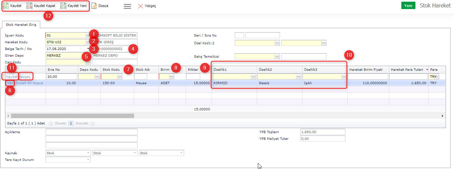Click the Stok Adı column header
Screen dimensions: 454x169
pos(146,69)
